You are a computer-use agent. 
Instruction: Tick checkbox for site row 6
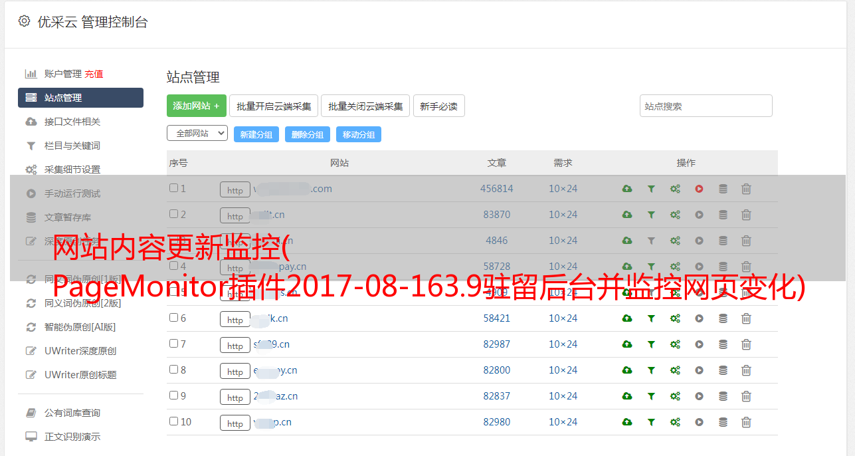coord(173,318)
